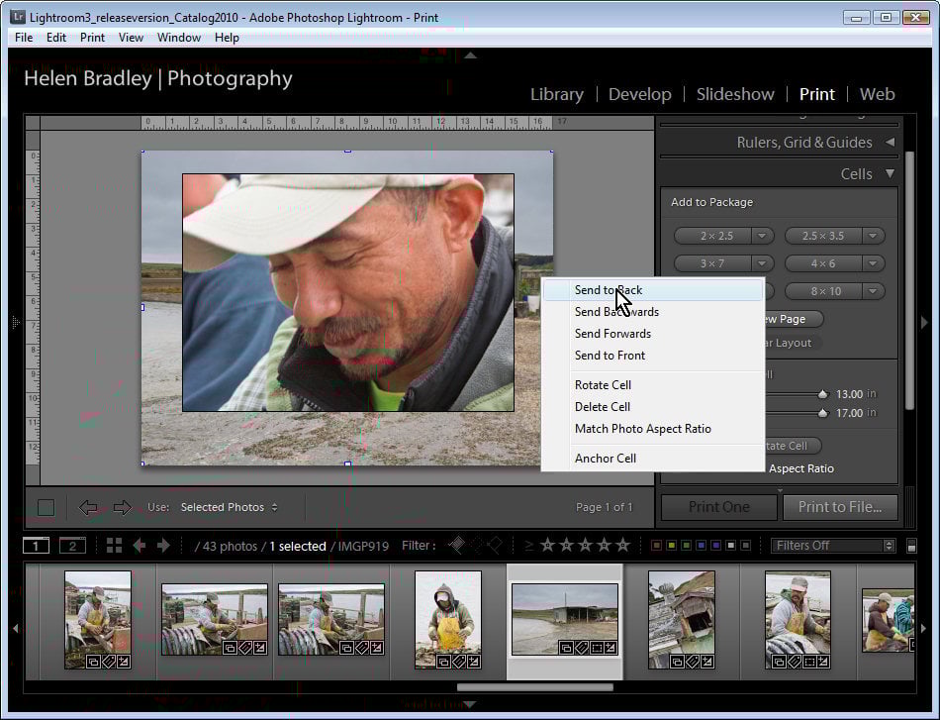Click the grid view icon above filmstrip
The width and height of the screenshot is (940, 720).
(114, 546)
